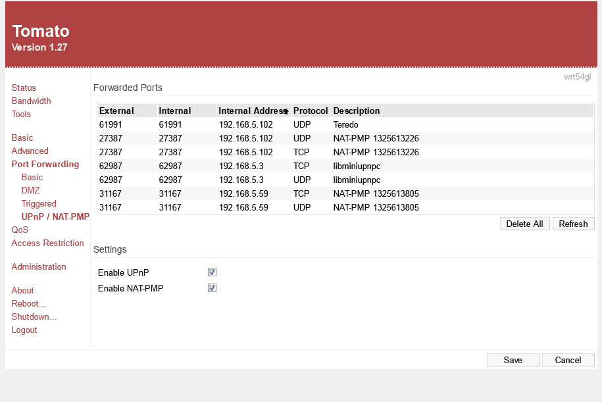Toggle the Enable UPnP checkbox
This screenshot has height=402, width=602.
click(212, 272)
